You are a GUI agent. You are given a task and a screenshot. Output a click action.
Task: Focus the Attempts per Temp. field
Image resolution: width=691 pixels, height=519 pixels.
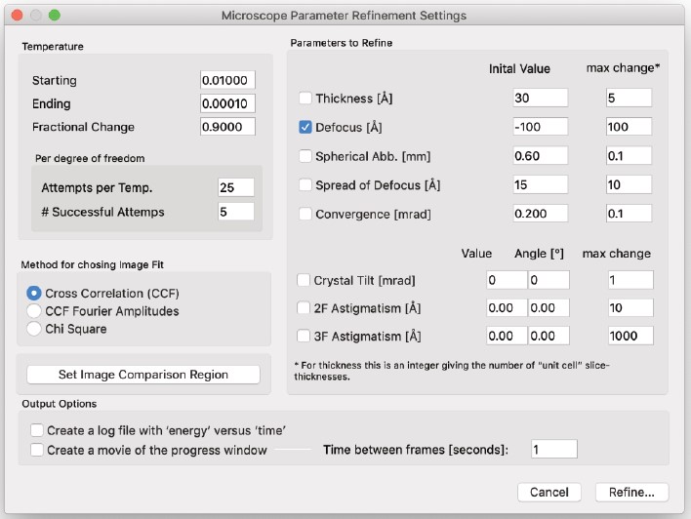[x=235, y=187]
